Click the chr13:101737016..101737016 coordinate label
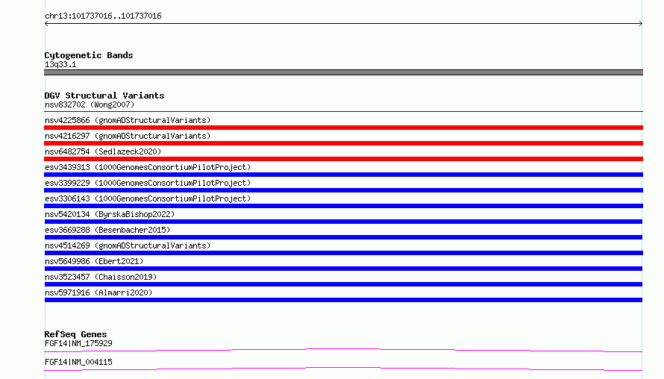The image size is (664, 379). [x=103, y=16]
